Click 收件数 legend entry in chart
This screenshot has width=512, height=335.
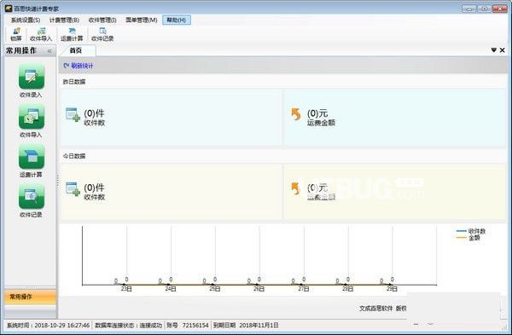tap(471, 231)
